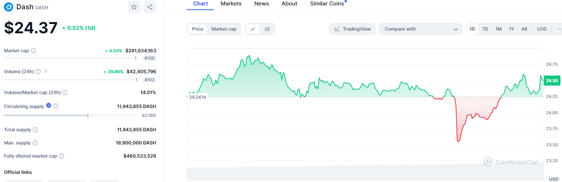Screen dimensions: 562x182
Task: Expand Volume (24h) chevron arrow
Action: tap(46, 71)
